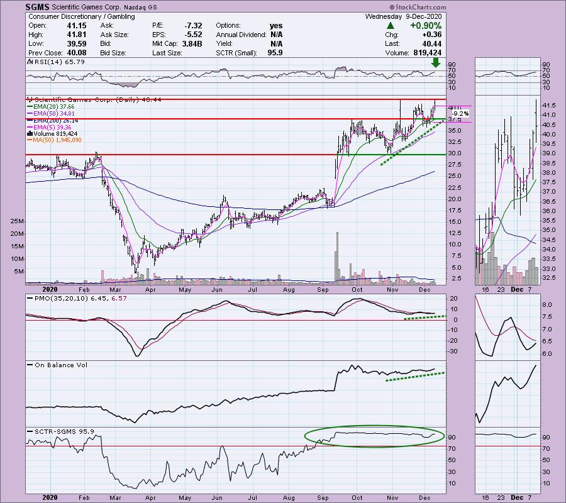
Task: Click the 25M volume axis label
Action: (x=18, y=221)
